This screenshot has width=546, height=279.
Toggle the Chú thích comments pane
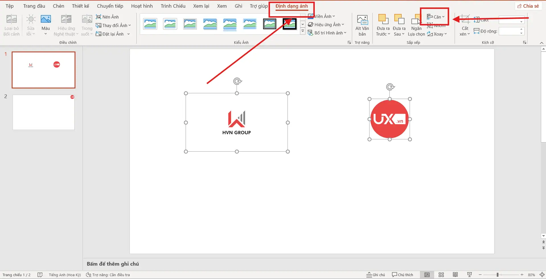tap(402, 275)
